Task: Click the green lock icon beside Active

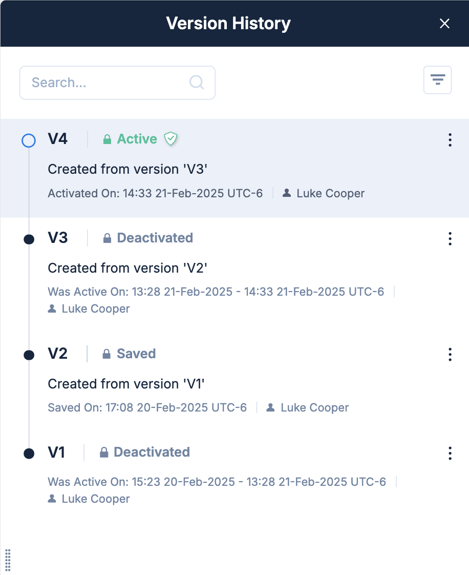Action: point(107,139)
